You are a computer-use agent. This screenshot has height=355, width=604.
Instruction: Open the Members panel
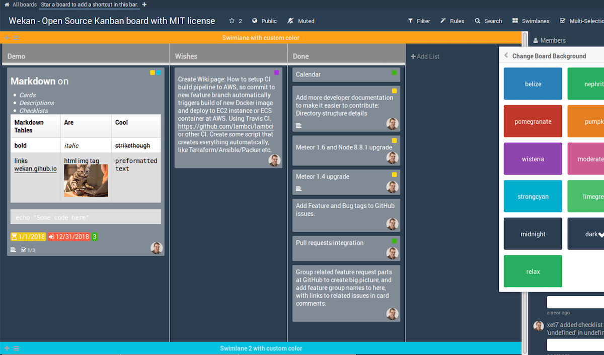coord(549,40)
